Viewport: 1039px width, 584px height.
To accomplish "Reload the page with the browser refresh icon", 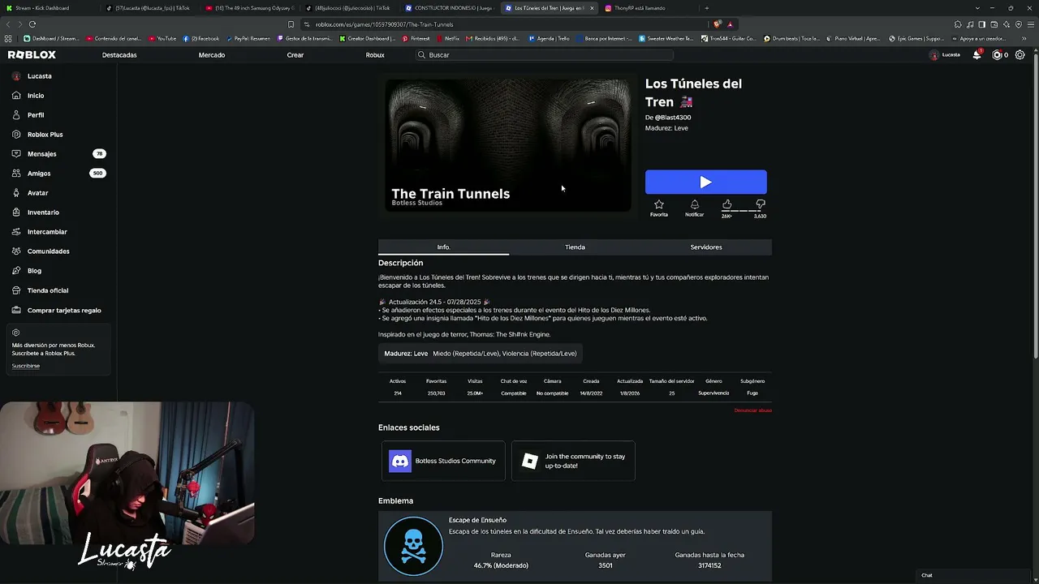I will click(x=32, y=24).
